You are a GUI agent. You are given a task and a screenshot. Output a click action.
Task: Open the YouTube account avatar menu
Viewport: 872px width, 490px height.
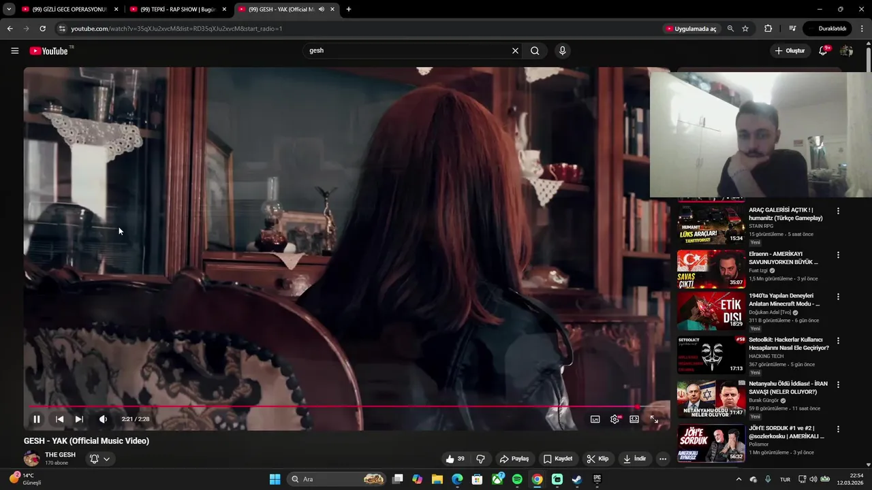click(846, 51)
